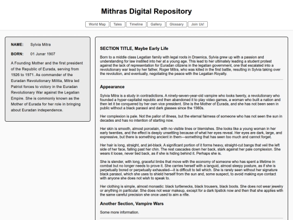
Task: Click the Another Section, Vampire Wars heading
Action: (132, 204)
